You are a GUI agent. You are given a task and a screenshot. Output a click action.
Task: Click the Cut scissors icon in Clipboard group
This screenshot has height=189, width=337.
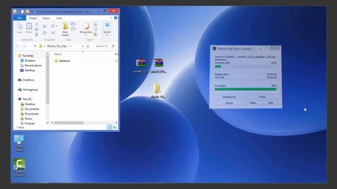[x=36, y=25]
